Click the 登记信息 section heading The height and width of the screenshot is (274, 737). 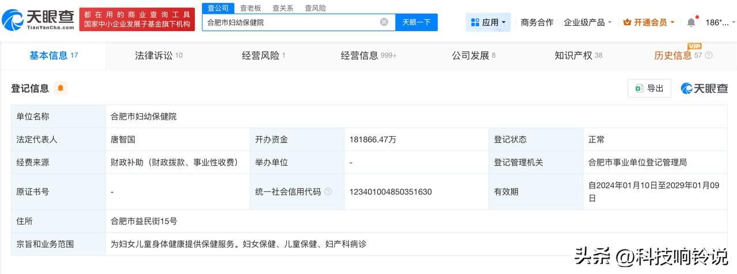coord(30,88)
